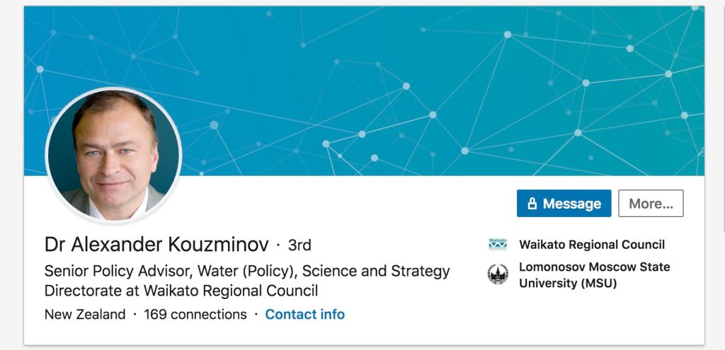Expand the More... options menu

[x=651, y=204]
